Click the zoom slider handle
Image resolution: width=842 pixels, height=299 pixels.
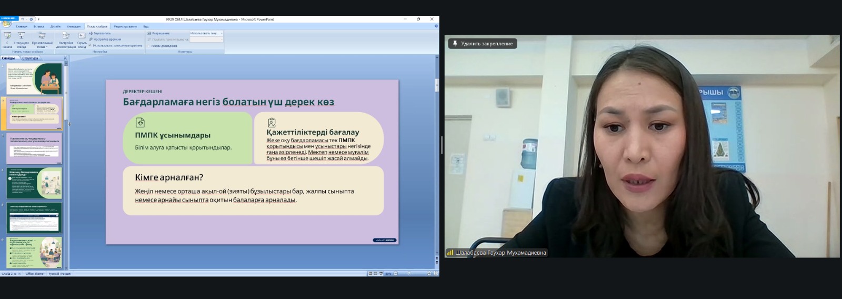coord(409,273)
